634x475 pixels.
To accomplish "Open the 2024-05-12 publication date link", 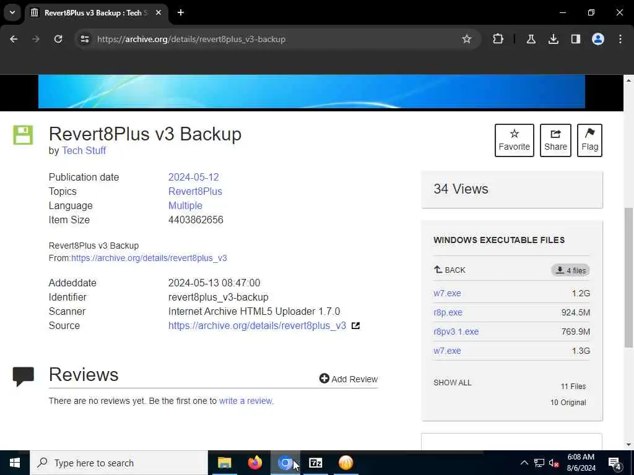I will (193, 178).
